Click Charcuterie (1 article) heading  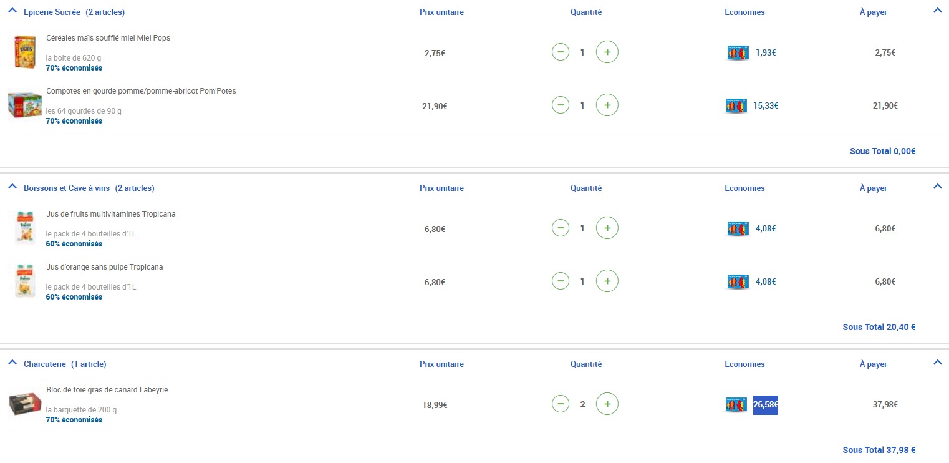pos(65,364)
